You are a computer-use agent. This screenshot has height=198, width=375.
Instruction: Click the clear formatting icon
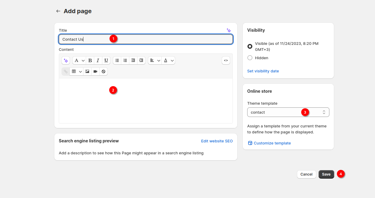coord(103,71)
